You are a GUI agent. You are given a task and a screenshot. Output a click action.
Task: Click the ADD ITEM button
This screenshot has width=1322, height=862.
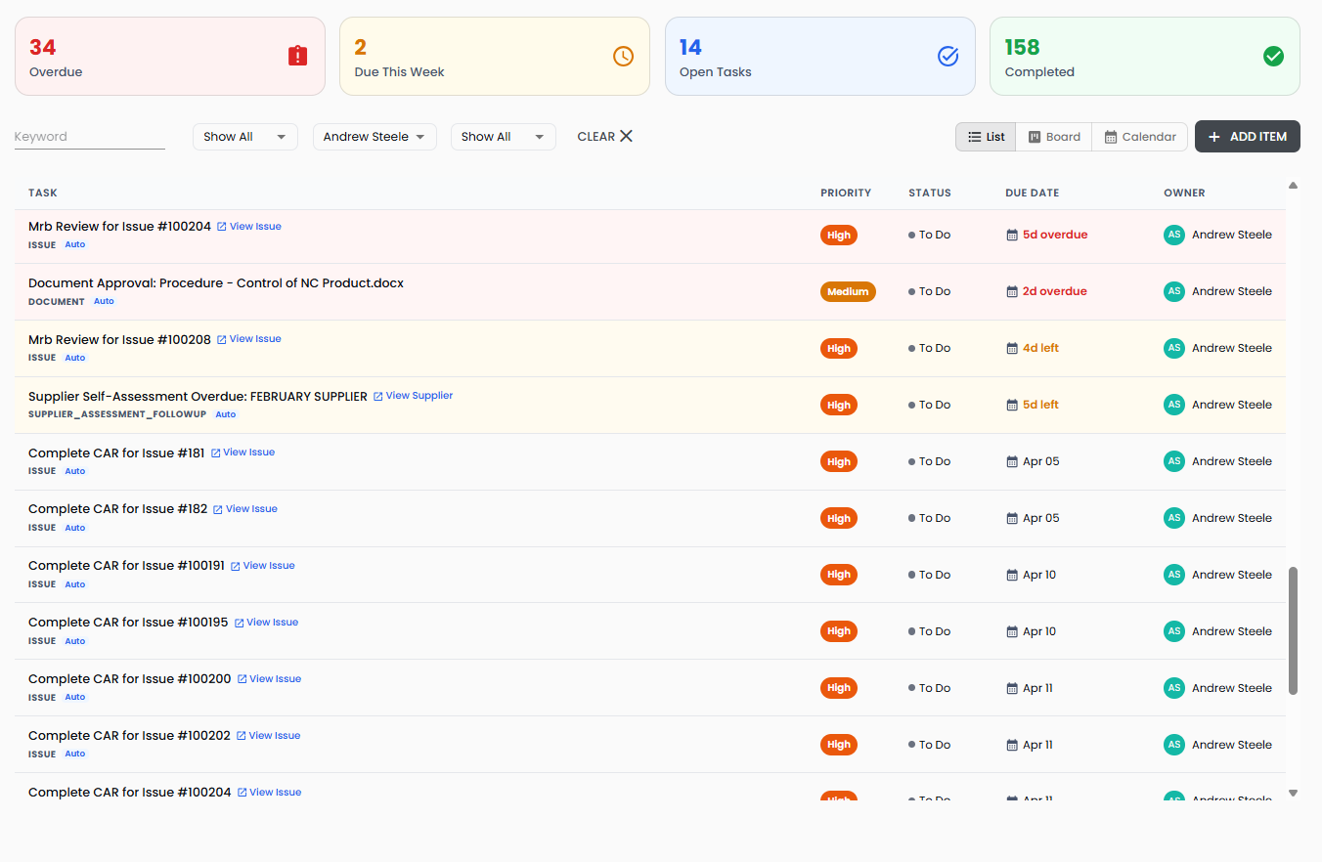coord(1247,137)
